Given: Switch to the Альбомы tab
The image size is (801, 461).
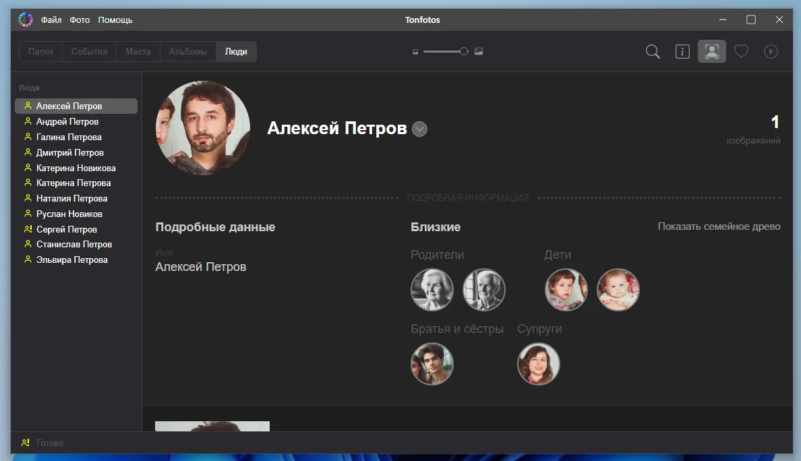Looking at the screenshot, I should (x=187, y=52).
